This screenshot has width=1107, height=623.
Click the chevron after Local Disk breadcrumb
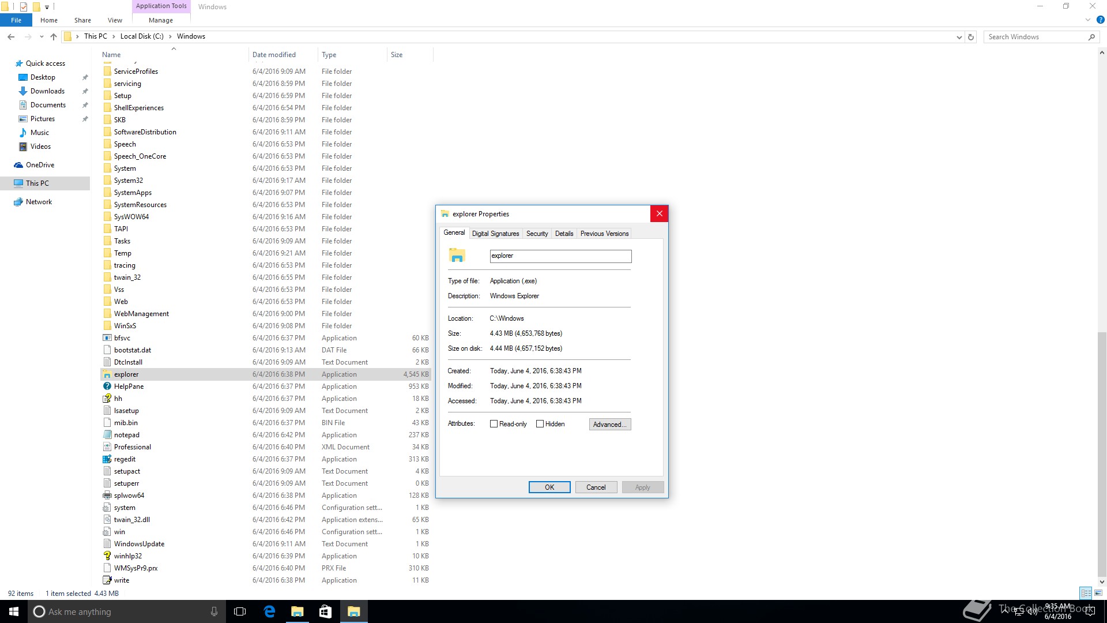[x=170, y=36]
